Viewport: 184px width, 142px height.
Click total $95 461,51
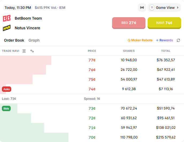166,118
